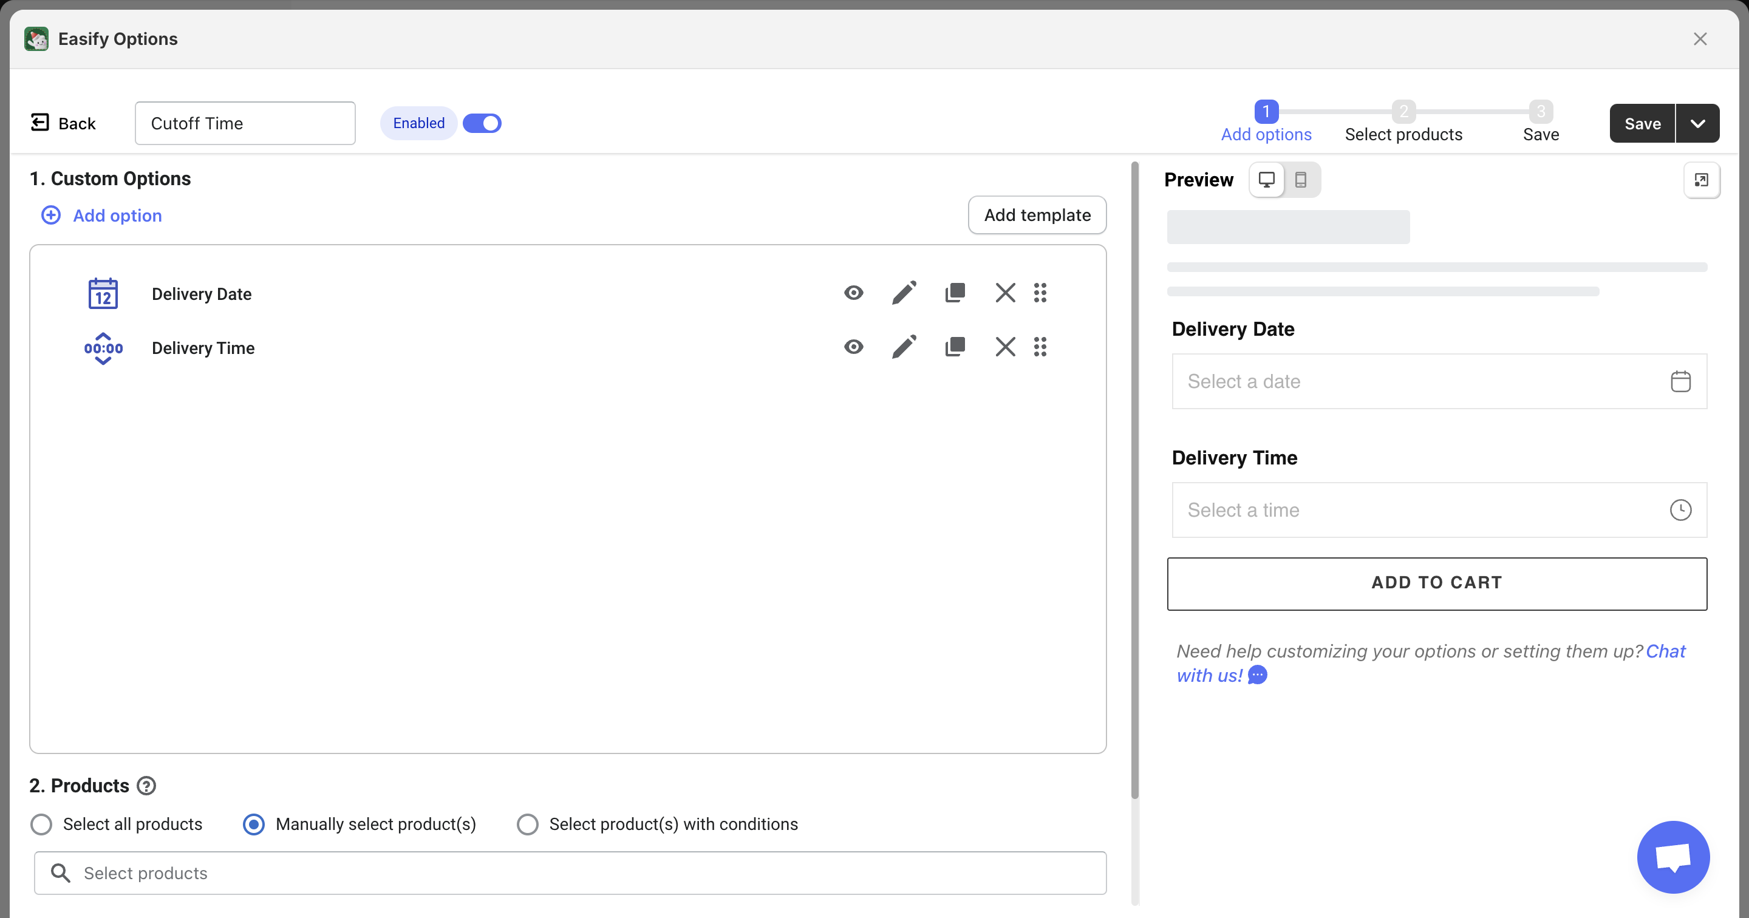Choose Select all products radio button

pos(41,824)
